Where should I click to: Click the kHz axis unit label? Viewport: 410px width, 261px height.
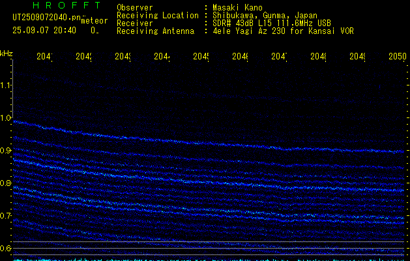[x=7, y=54]
